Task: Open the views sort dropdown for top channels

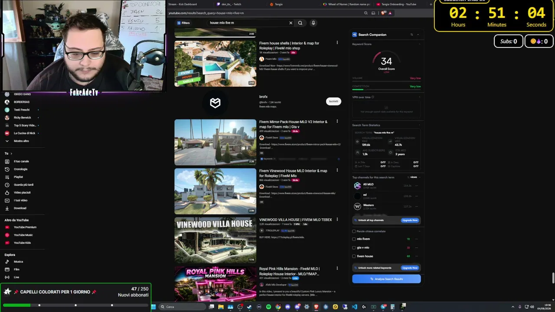Action: [413, 177]
